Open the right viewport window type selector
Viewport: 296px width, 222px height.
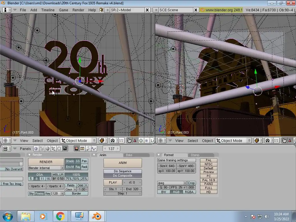[162, 140]
